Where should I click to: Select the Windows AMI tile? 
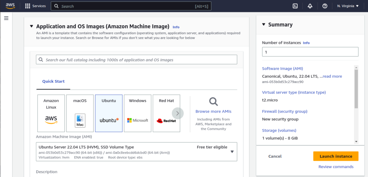(x=137, y=113)
